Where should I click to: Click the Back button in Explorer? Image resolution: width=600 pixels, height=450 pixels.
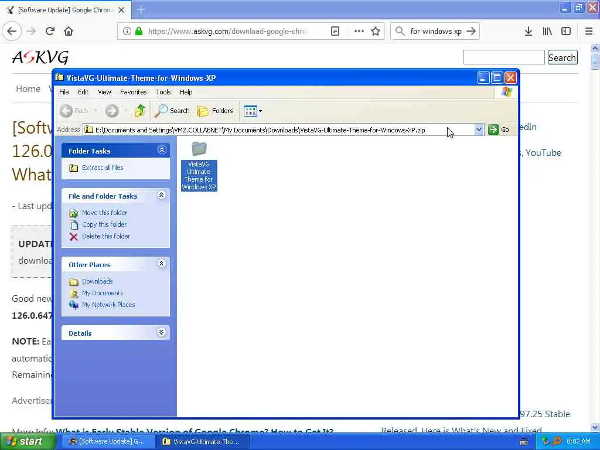74,111
